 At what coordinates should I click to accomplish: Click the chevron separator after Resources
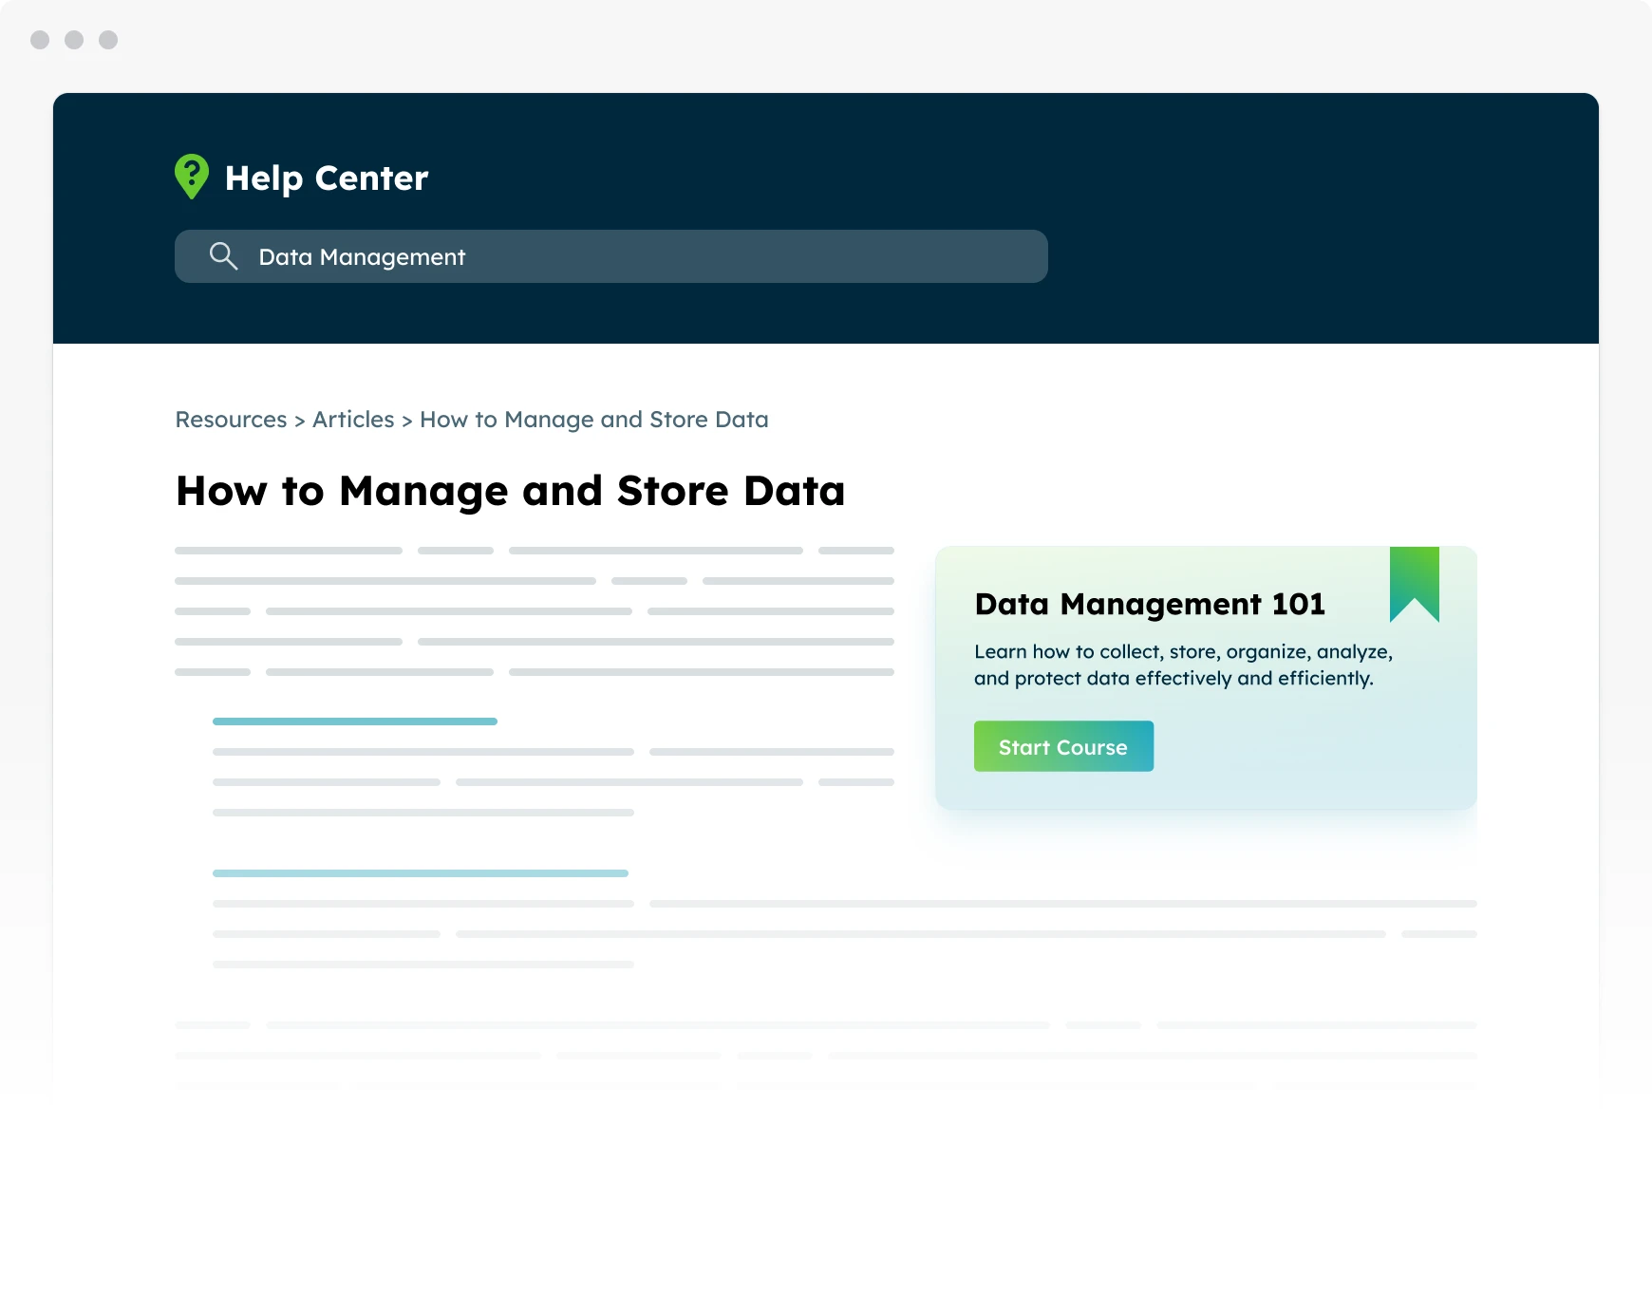[300, 421]
